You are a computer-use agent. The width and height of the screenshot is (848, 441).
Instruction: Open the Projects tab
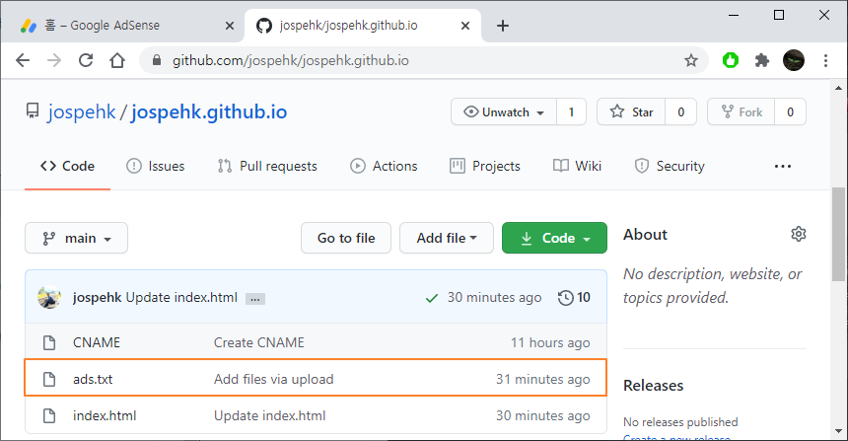coord(485,166)
